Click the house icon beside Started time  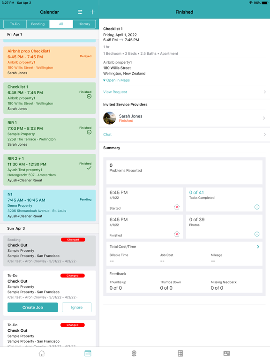click(x=177, y=207)
